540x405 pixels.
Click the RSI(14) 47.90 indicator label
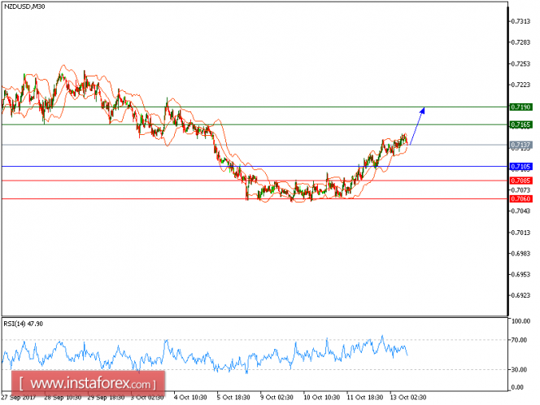[24, 324]
